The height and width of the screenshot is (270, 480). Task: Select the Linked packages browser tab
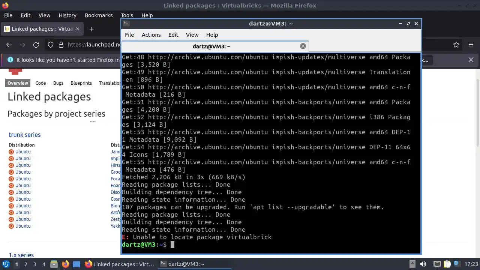pos(41,29)
